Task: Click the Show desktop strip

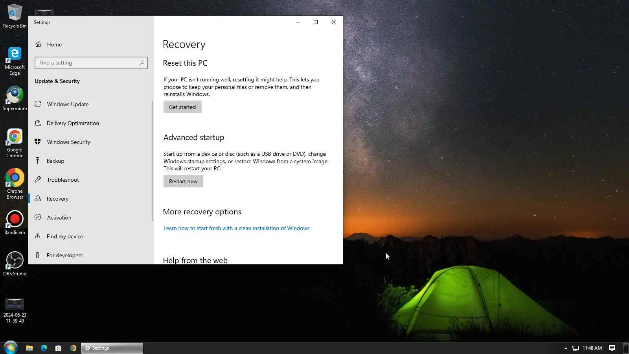Action: pos(626,348)
